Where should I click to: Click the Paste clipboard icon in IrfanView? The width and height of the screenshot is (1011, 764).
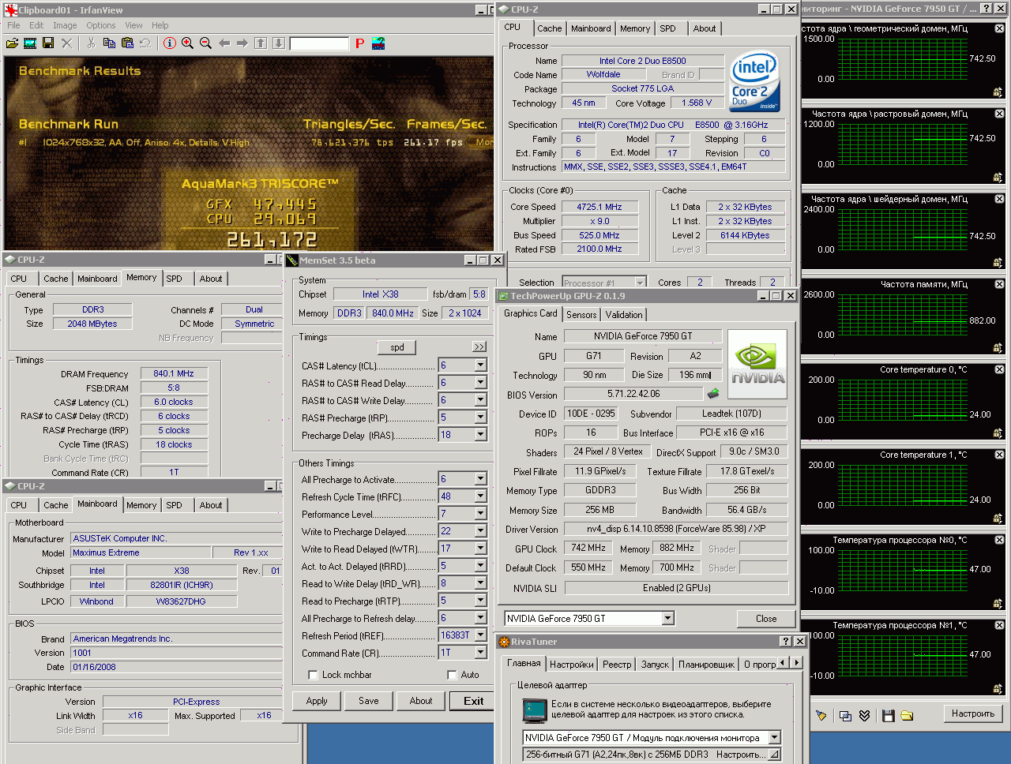click(127, 43)
